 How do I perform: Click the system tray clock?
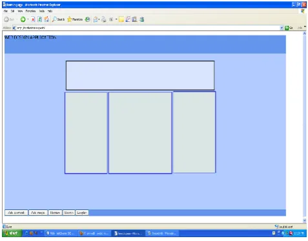299,233
